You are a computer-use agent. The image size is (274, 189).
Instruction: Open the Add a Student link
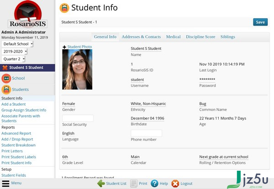tap(13, 104)
